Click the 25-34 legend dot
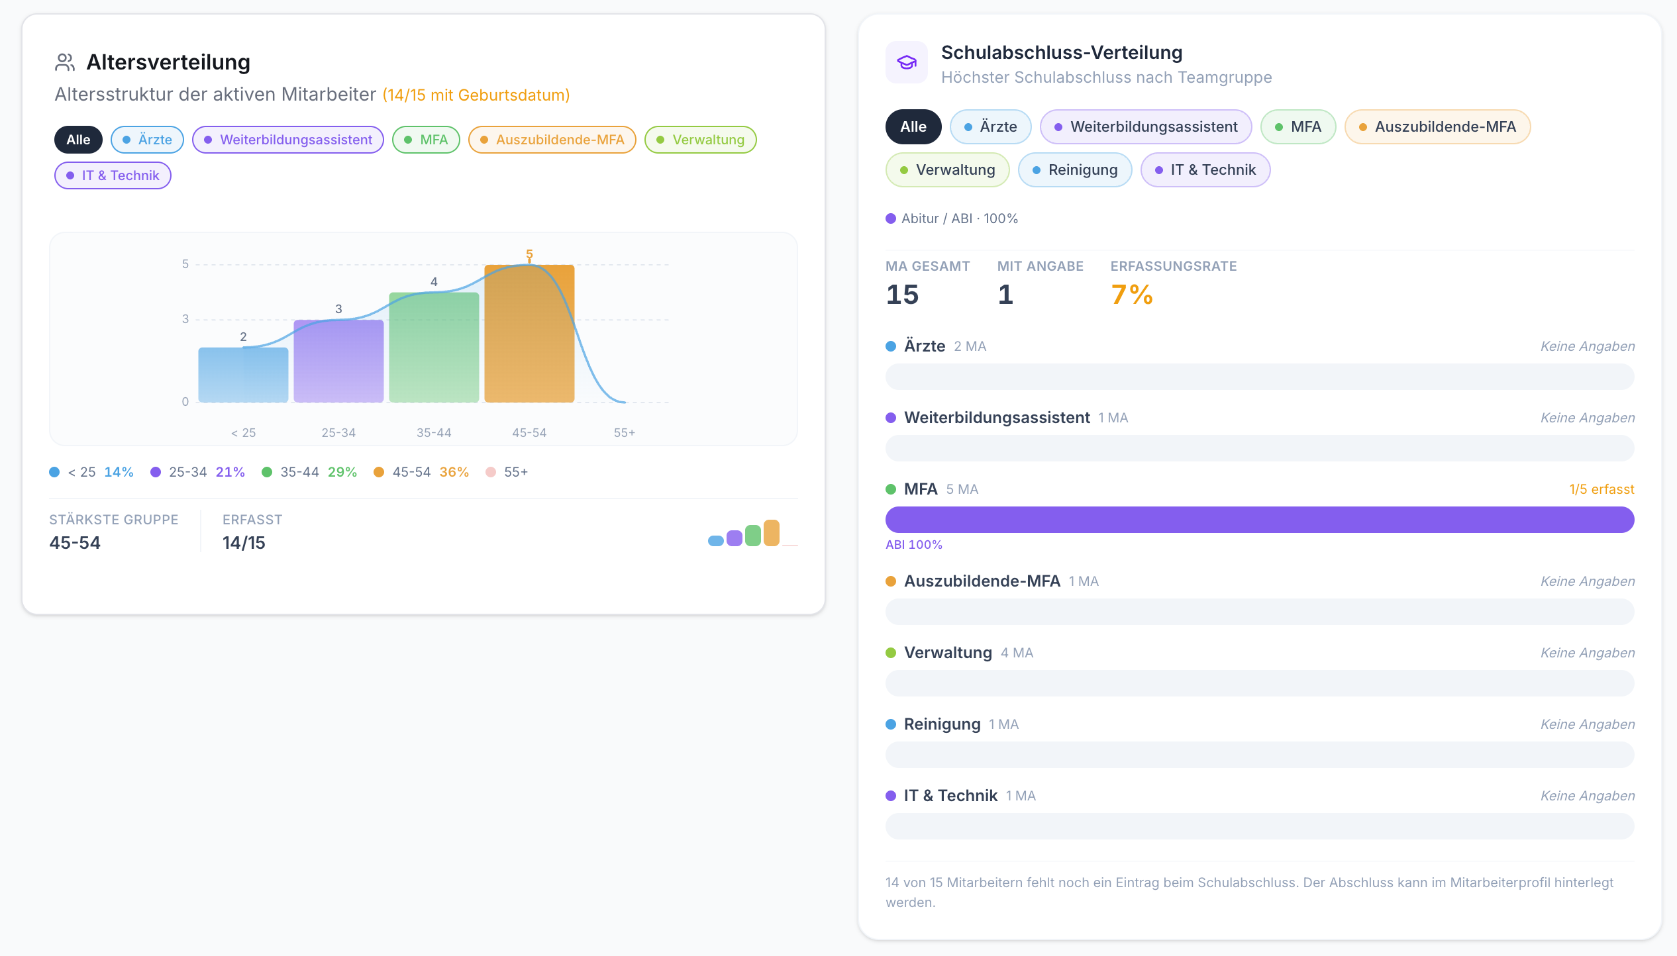Viewport: 1677px width, 956px height. 156,472
